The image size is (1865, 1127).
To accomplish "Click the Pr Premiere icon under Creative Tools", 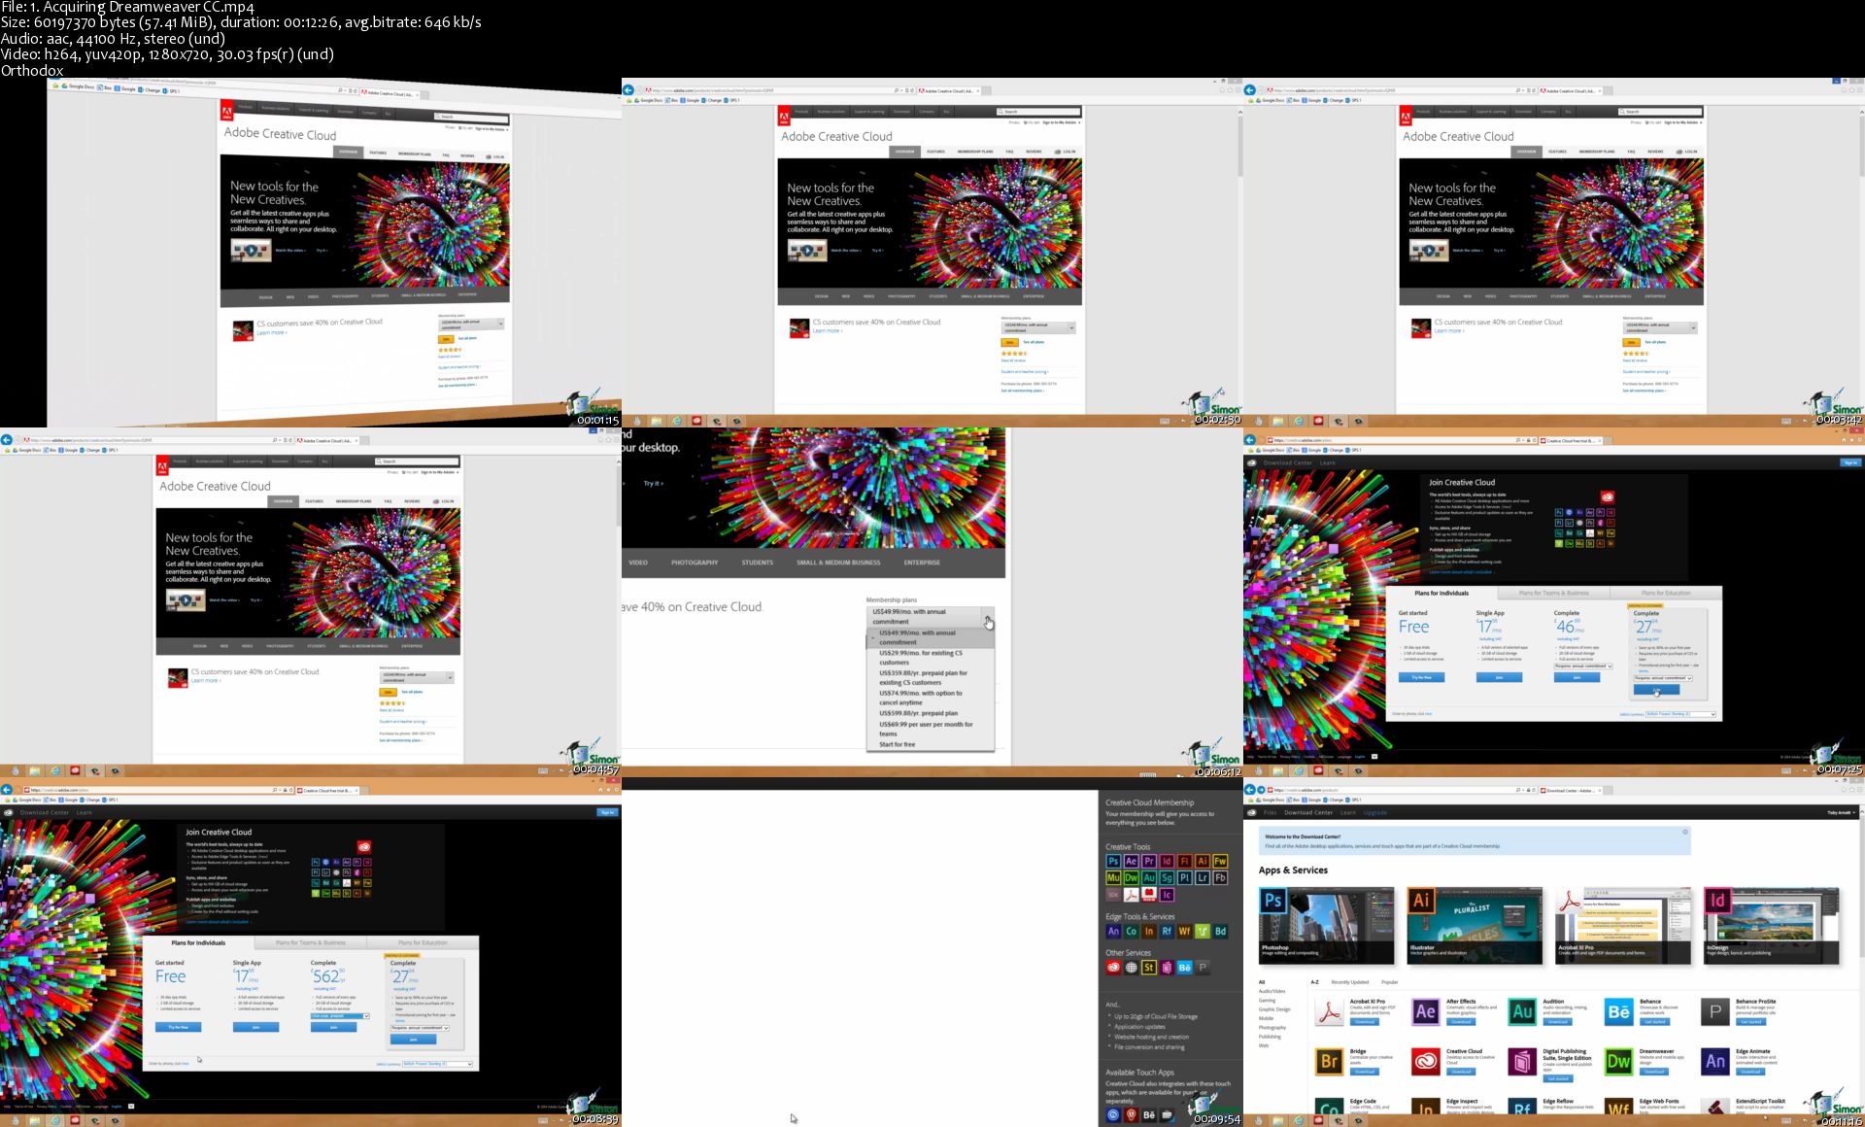I will click(x=1149, y=861).
